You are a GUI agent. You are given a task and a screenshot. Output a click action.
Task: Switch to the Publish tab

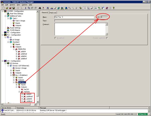pos(53,13)
